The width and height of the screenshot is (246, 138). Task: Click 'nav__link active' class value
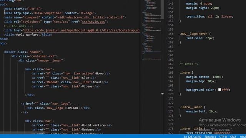coord(78,74)
